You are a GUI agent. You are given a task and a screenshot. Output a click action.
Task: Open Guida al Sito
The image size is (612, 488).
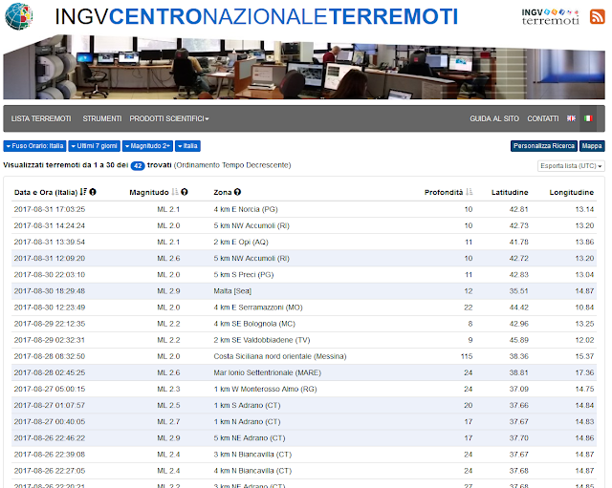tap(494, 118)
